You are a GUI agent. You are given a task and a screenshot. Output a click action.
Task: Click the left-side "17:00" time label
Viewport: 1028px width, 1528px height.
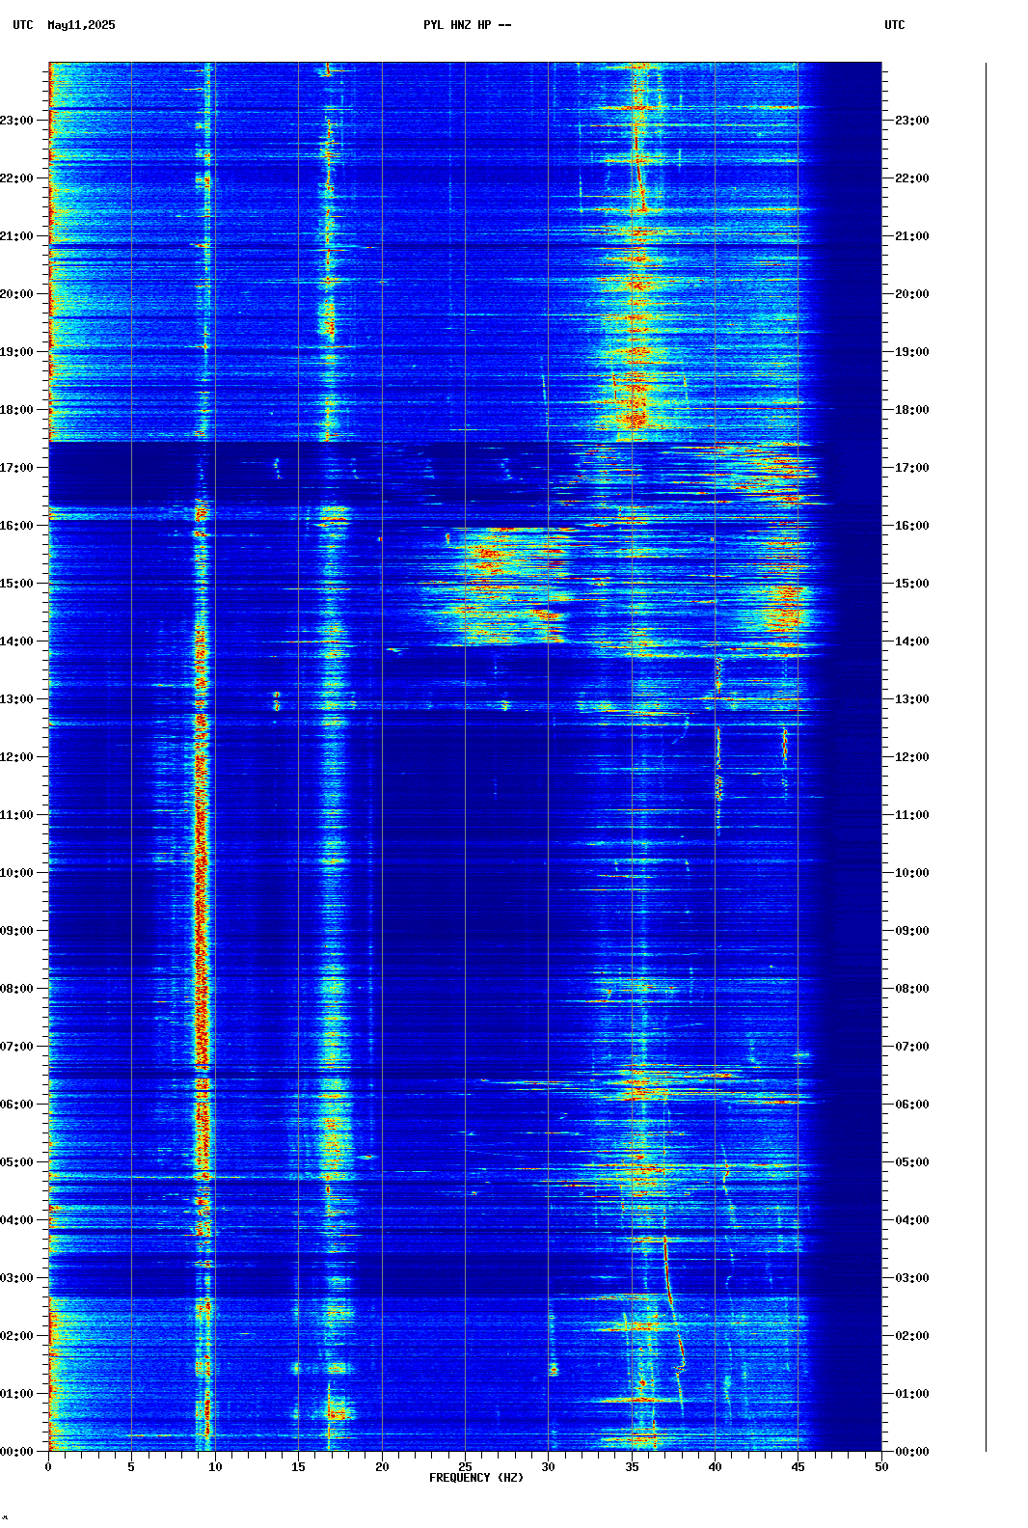(x=17, y=468)
